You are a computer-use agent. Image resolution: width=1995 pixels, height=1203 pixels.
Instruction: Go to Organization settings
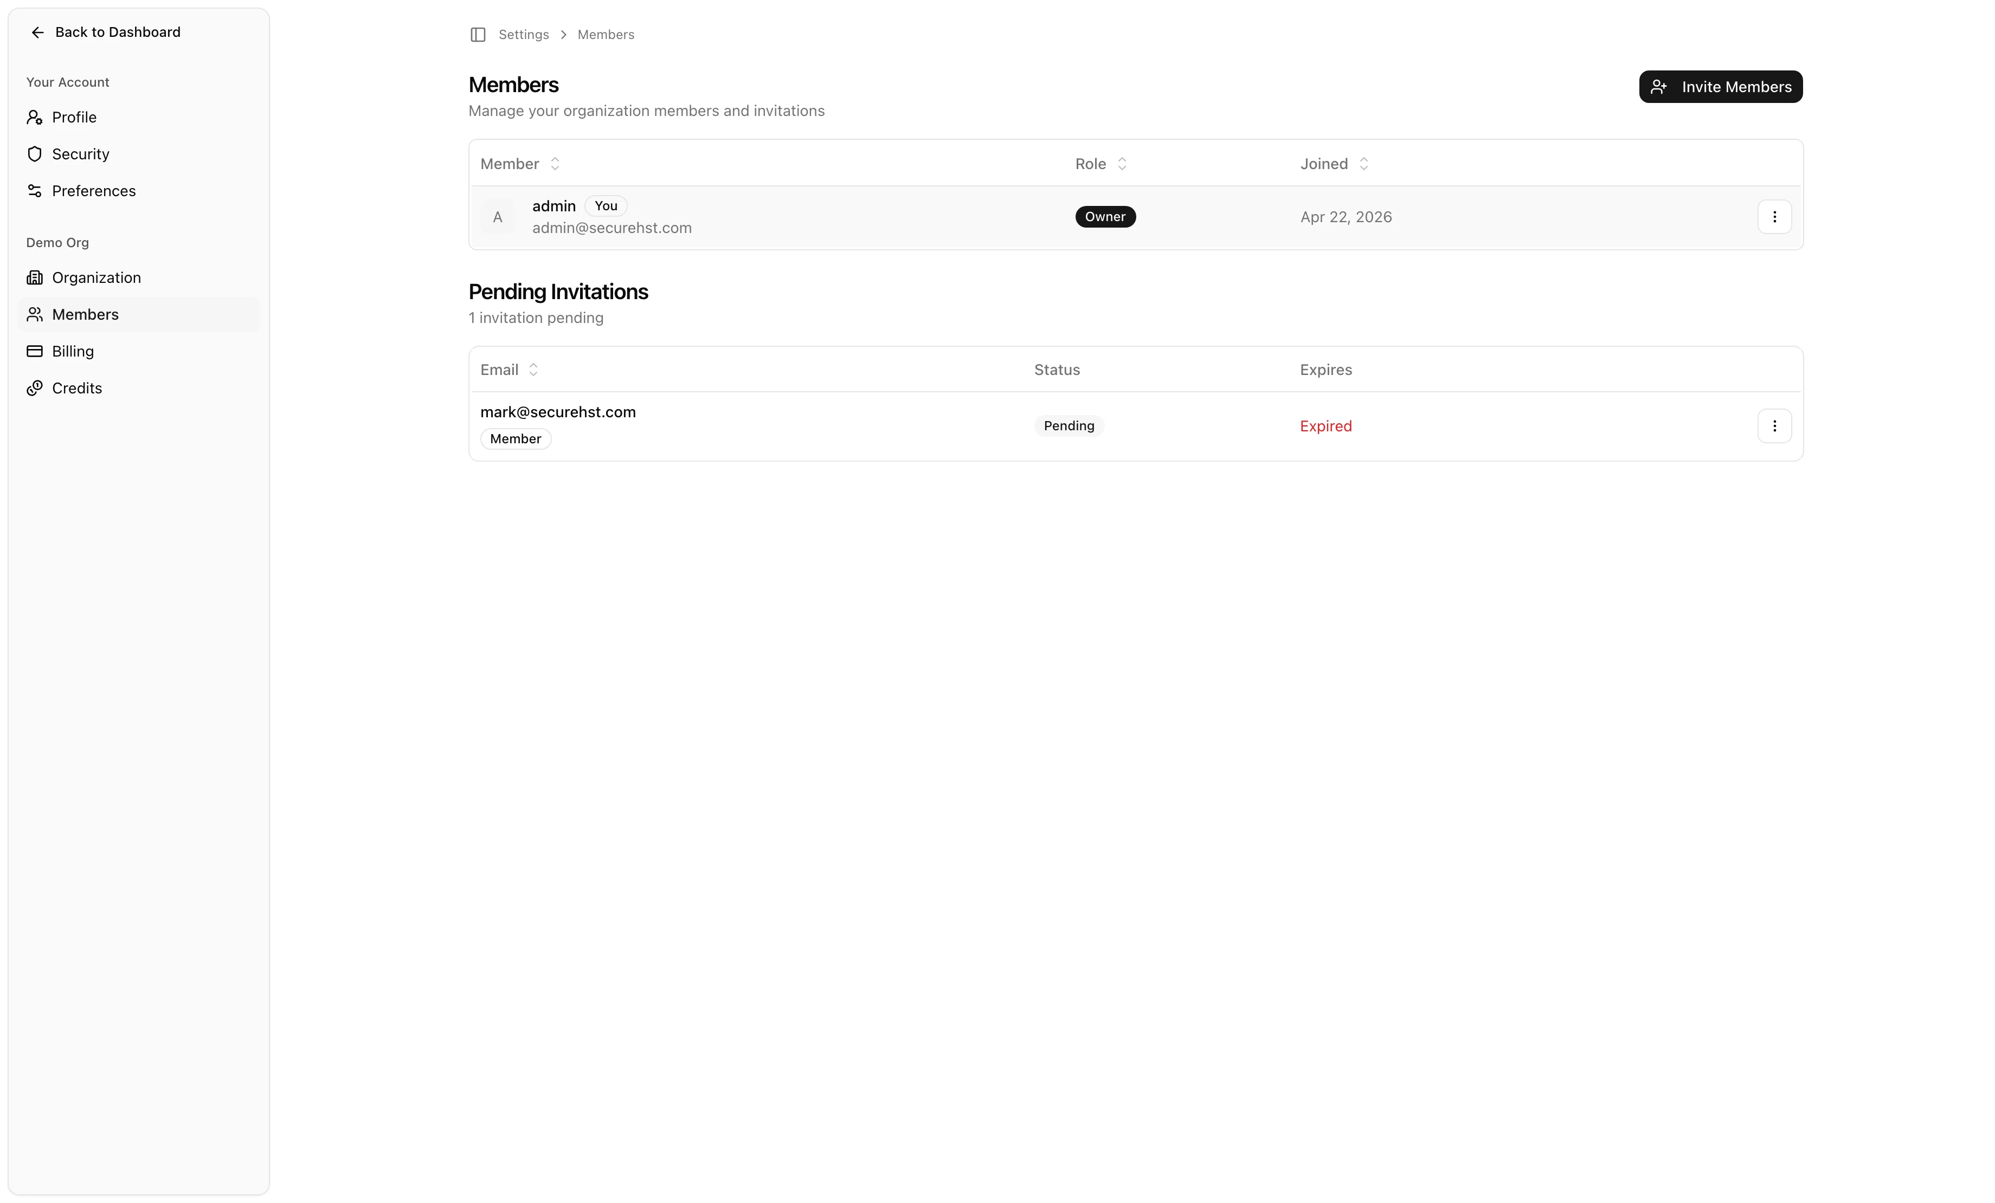pos(138,277)
